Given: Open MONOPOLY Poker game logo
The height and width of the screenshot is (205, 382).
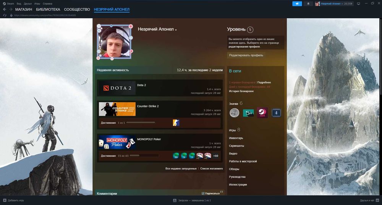Looking at the screenshot, I should tap(117, 142).
